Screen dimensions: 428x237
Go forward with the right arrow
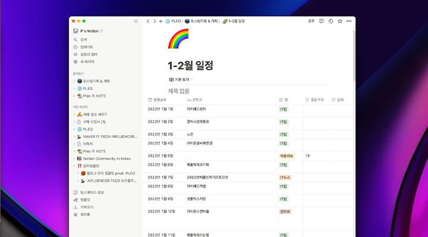coord(155,21)
